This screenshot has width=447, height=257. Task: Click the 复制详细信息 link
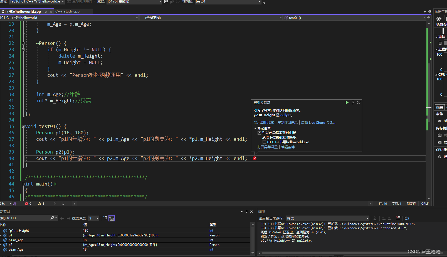coord(287,123)
